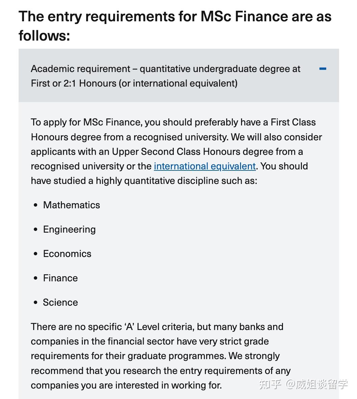Click the grey accordion header bar

tap(178, 76)
